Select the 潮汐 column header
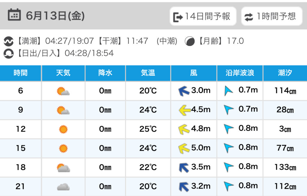307x196 pixels. (285, 73)
